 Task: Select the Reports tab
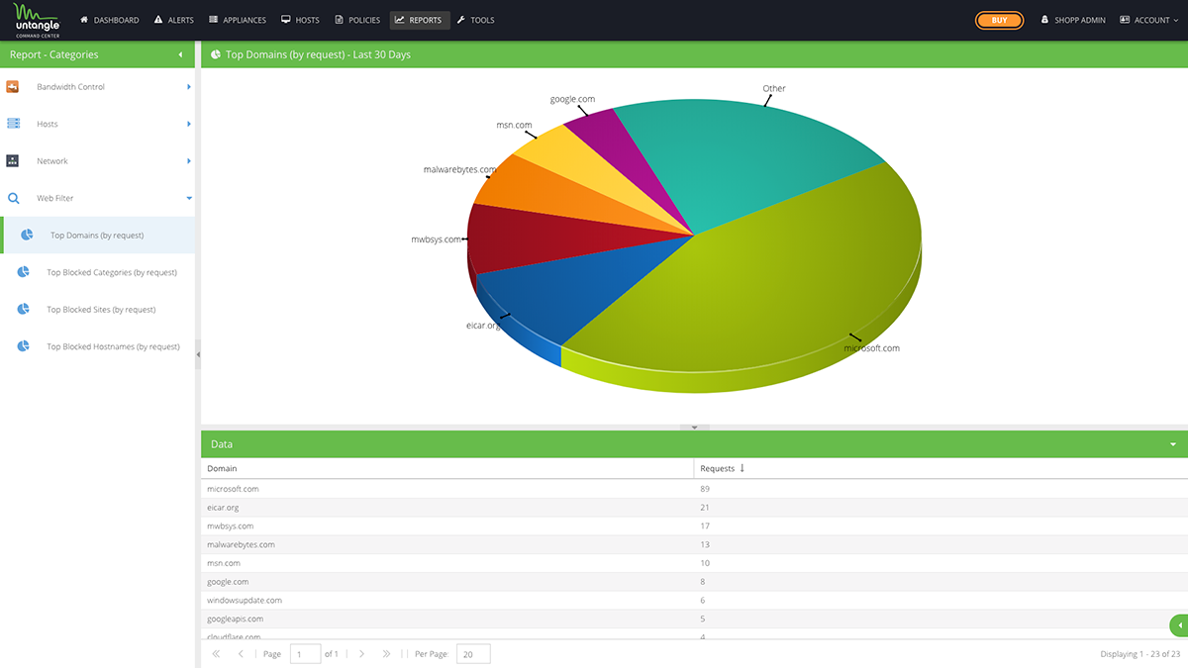419,20
